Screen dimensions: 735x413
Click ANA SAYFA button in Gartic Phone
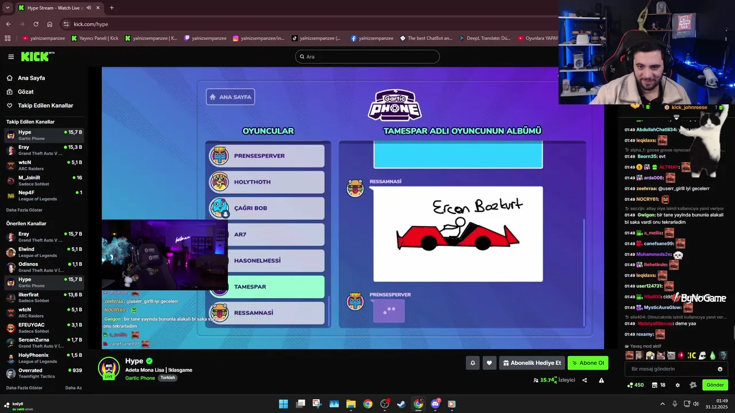pyautogui.click(x=230, y=97)
